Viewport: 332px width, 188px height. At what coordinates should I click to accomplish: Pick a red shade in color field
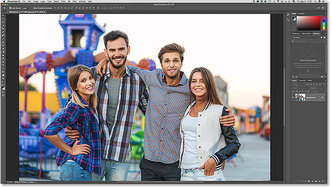coord(309,23)
